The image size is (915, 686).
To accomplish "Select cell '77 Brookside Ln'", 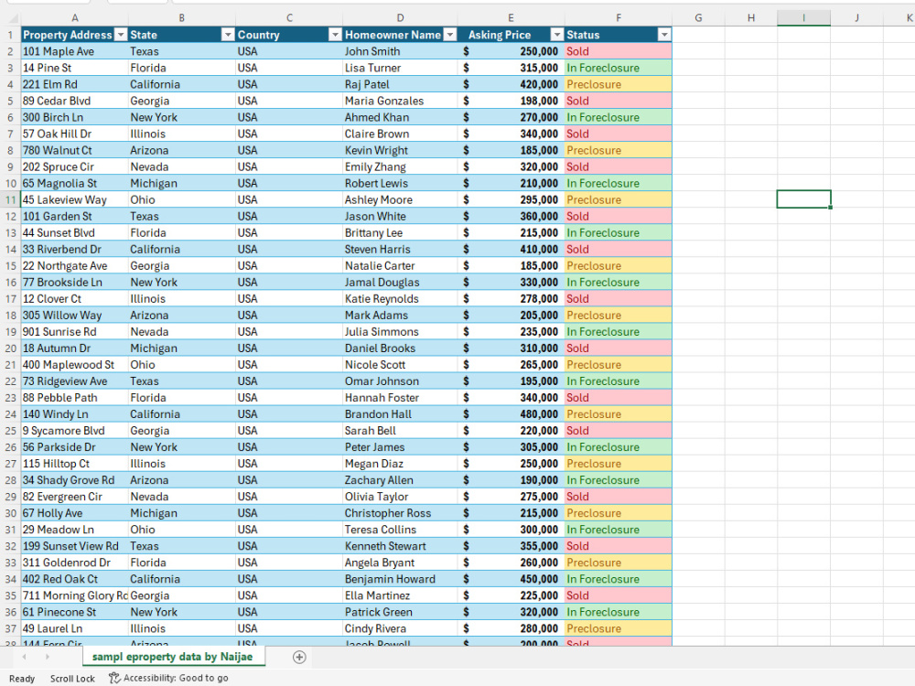I will coord(75,283).
